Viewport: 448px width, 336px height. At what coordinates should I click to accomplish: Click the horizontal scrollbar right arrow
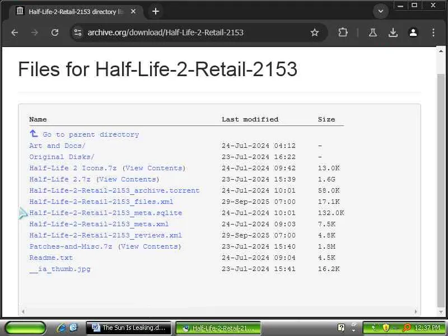coord(416,311)
